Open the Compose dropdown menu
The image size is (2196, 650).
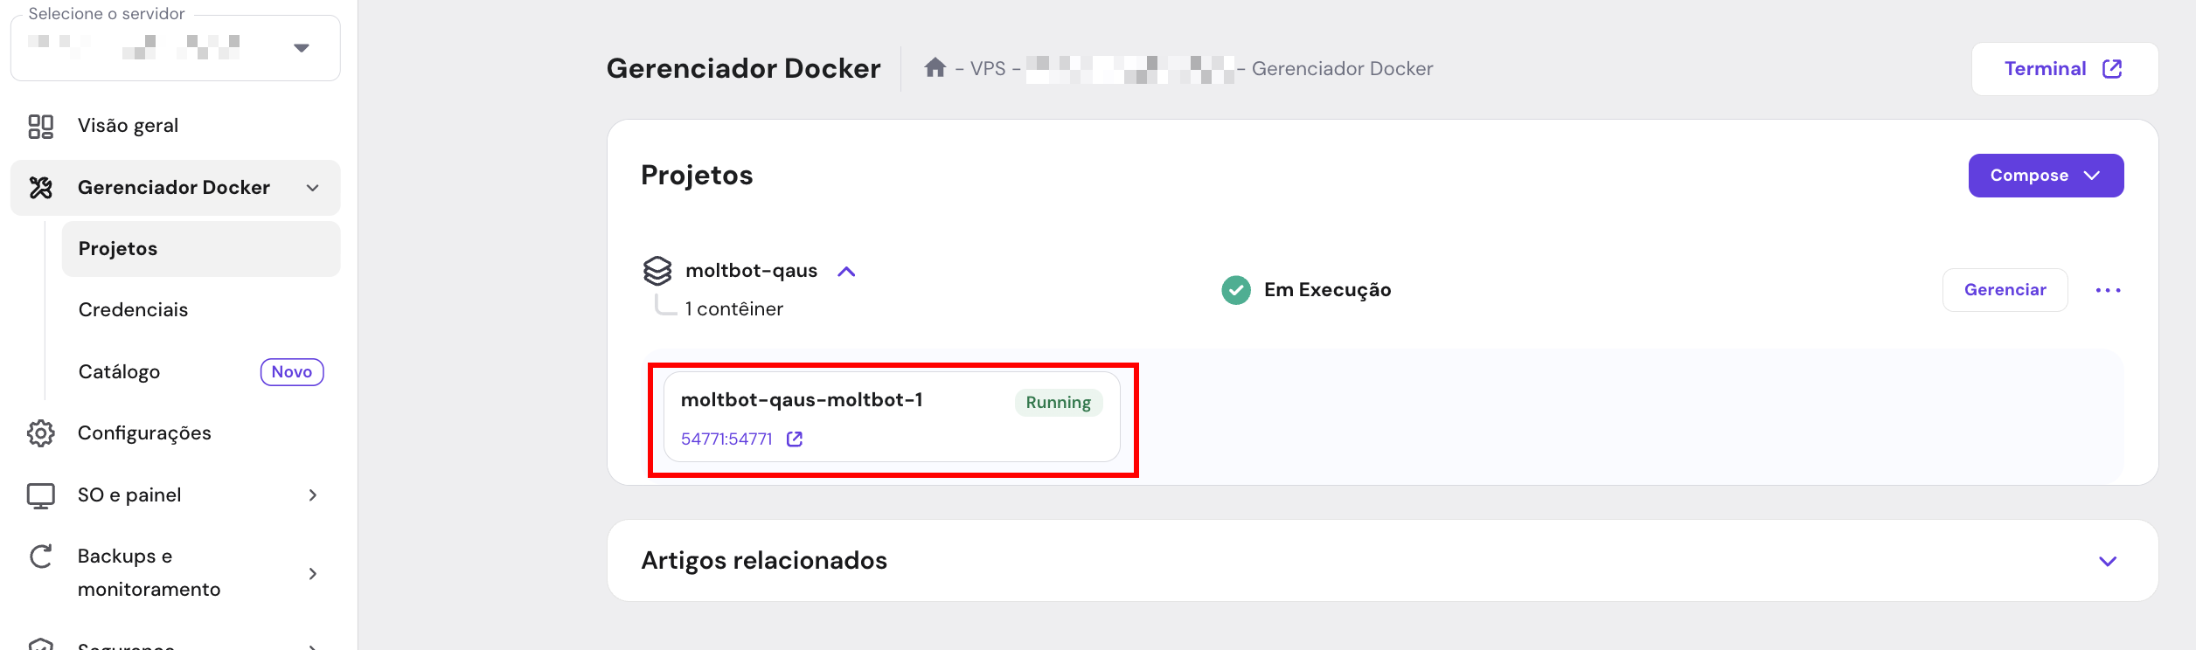2046,175
